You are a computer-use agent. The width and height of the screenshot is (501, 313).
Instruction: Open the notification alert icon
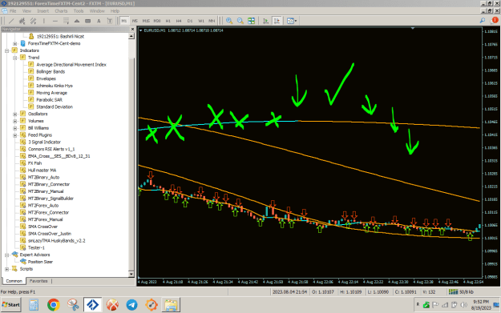[495, 21]
